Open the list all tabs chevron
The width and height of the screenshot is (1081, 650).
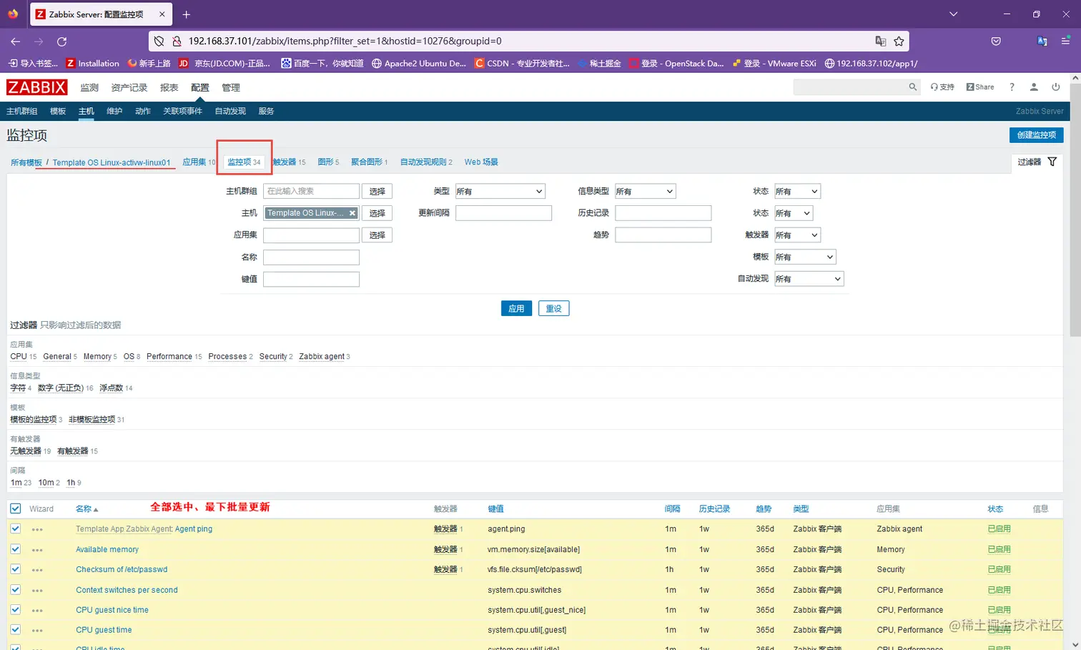tap(953, 14)
